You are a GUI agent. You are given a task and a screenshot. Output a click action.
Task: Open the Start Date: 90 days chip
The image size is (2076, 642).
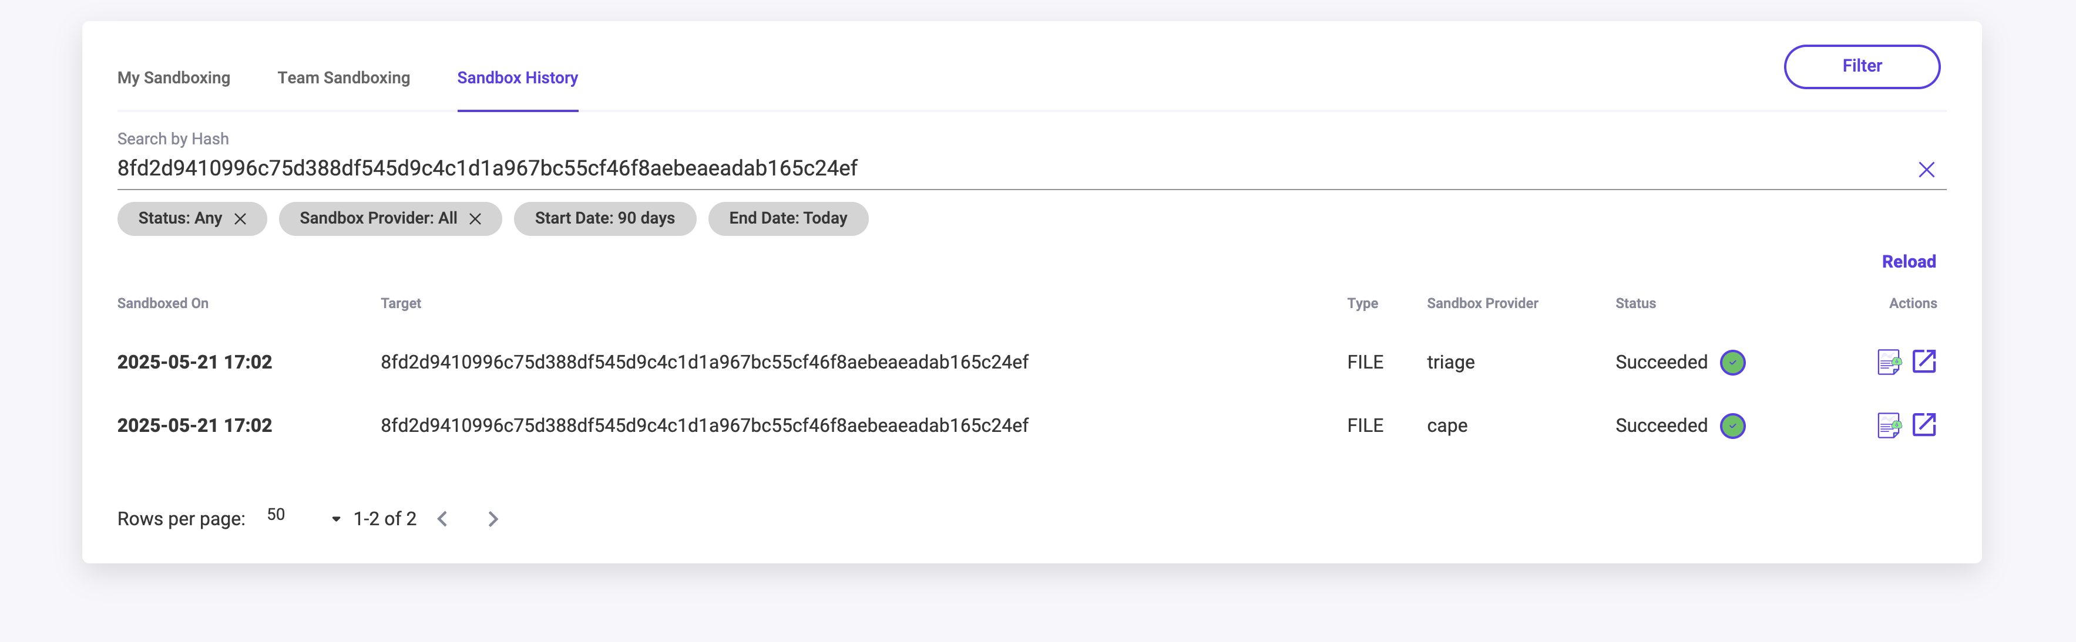click(604, 218)
